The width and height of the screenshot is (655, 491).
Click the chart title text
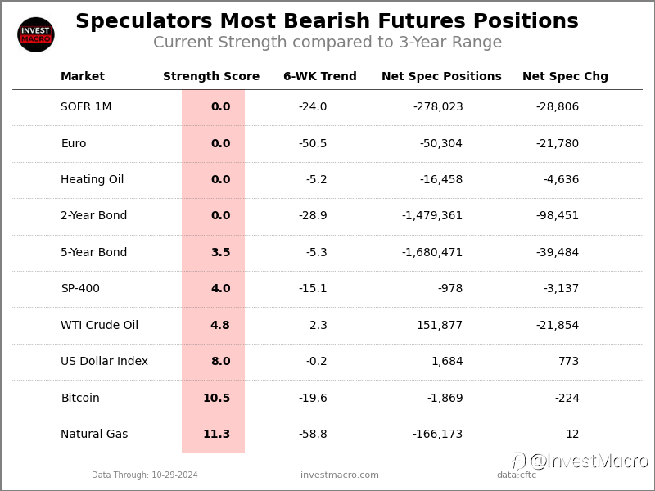tap(327, 22)
